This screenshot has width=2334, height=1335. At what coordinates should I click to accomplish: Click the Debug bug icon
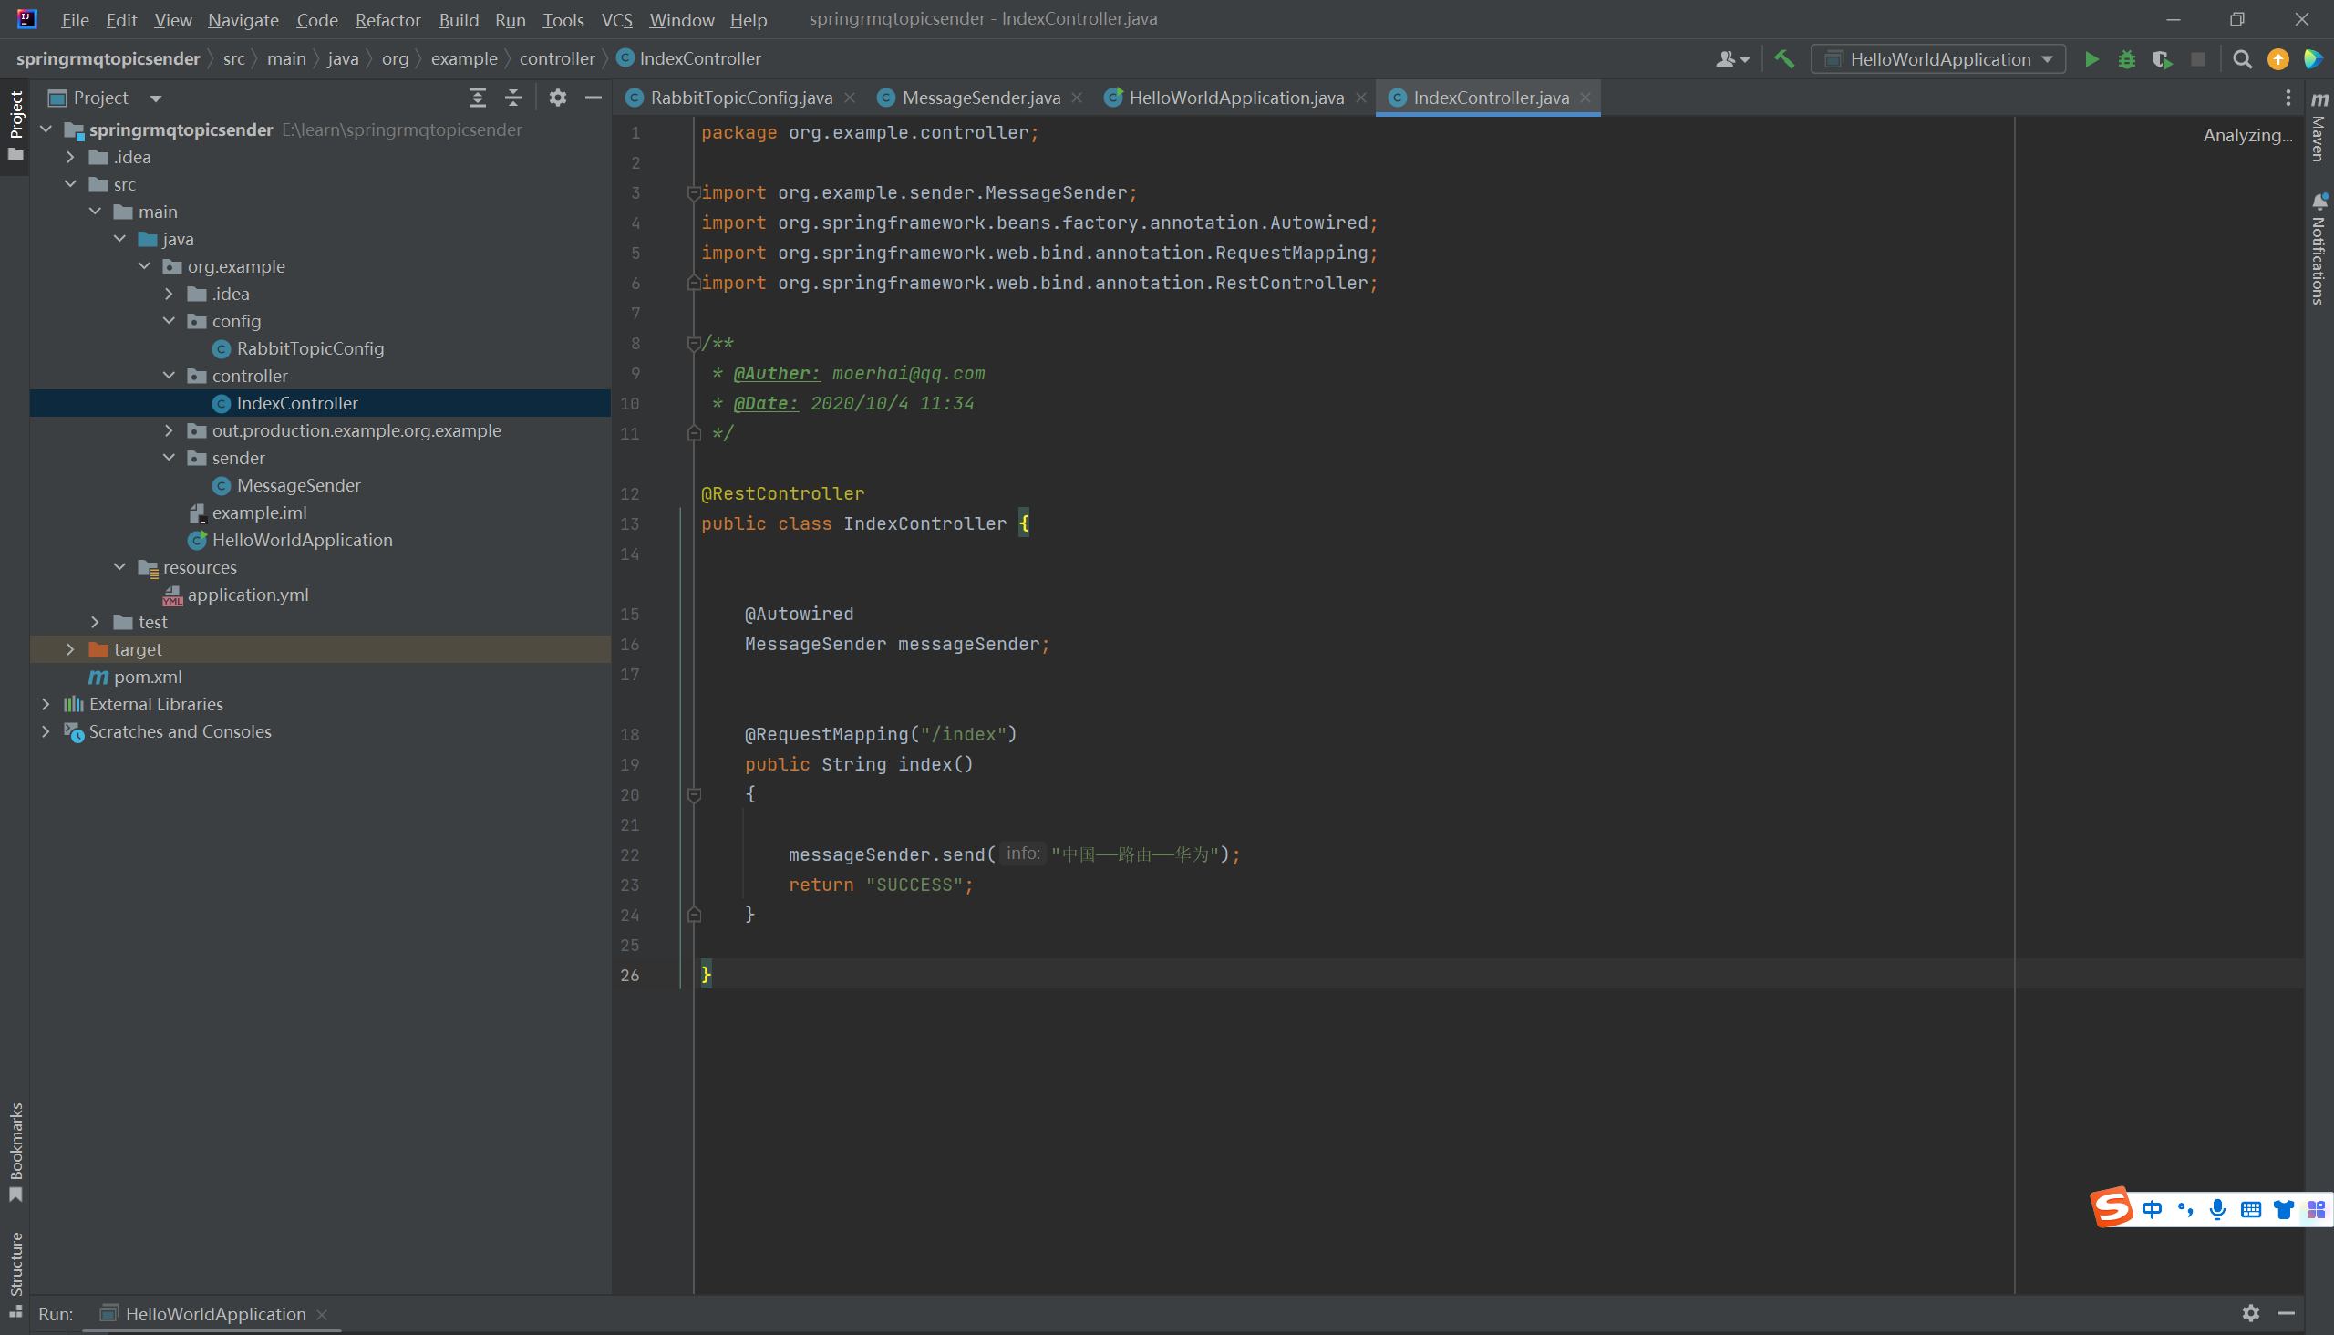2127,59
